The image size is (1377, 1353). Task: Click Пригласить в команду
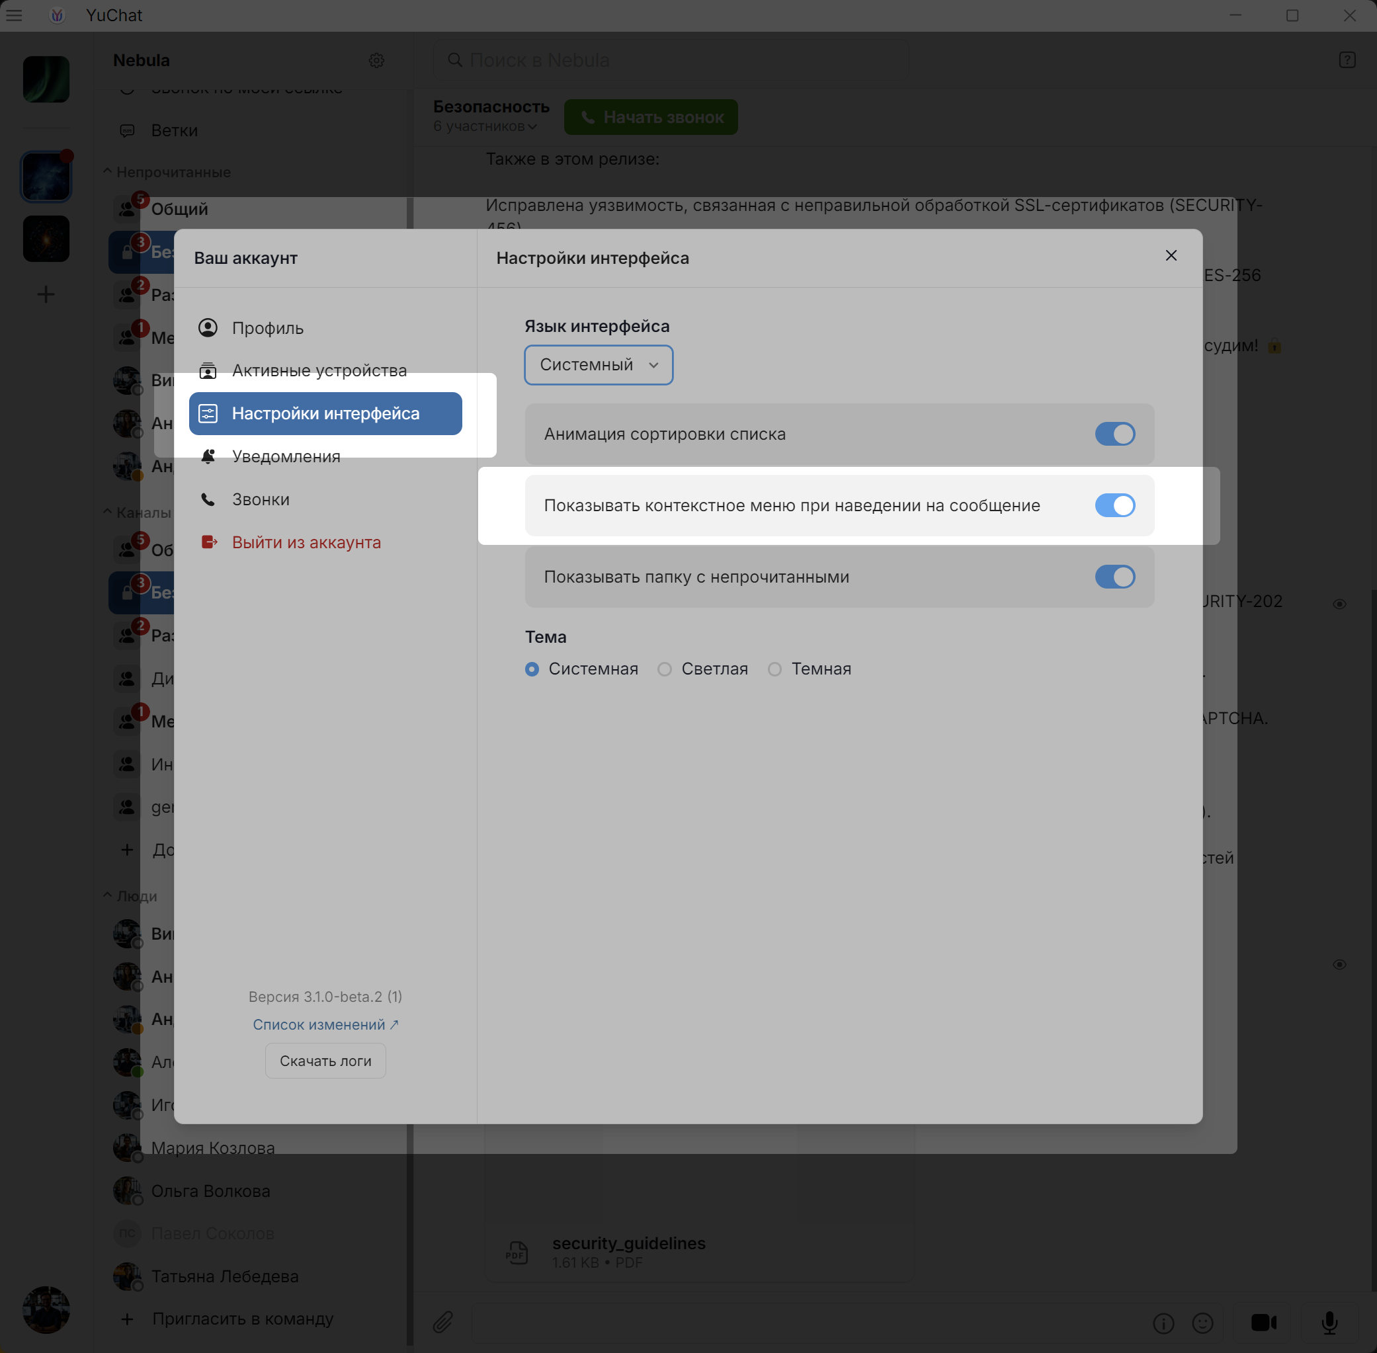click(241, 1319)
